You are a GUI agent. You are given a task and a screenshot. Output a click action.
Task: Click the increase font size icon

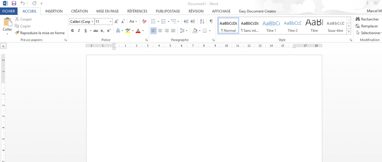click(x=116, y=22)
